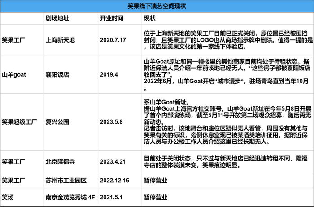Click the 笑果工厂 name in 苏州市工业园区 row

click(x=13, y=181)
